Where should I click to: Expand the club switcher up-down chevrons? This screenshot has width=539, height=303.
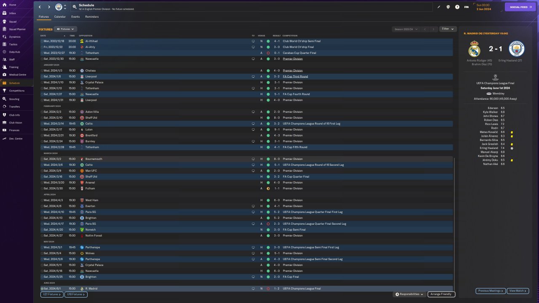65,7
